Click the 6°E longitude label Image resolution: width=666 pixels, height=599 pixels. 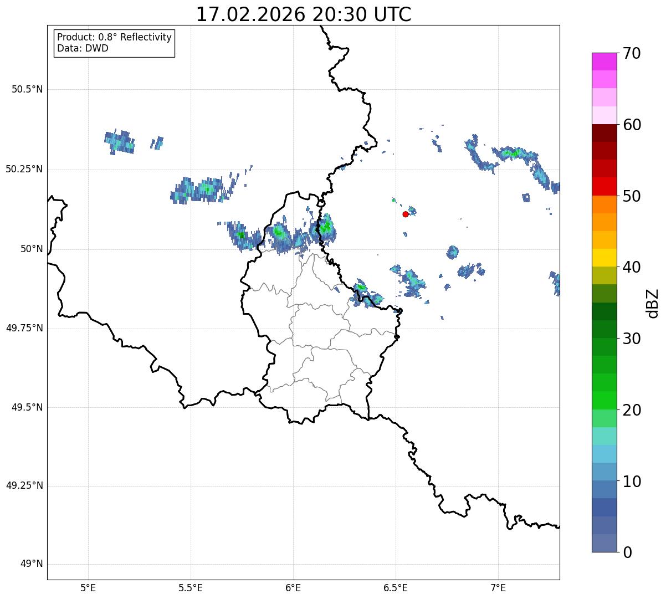[293, 587]
